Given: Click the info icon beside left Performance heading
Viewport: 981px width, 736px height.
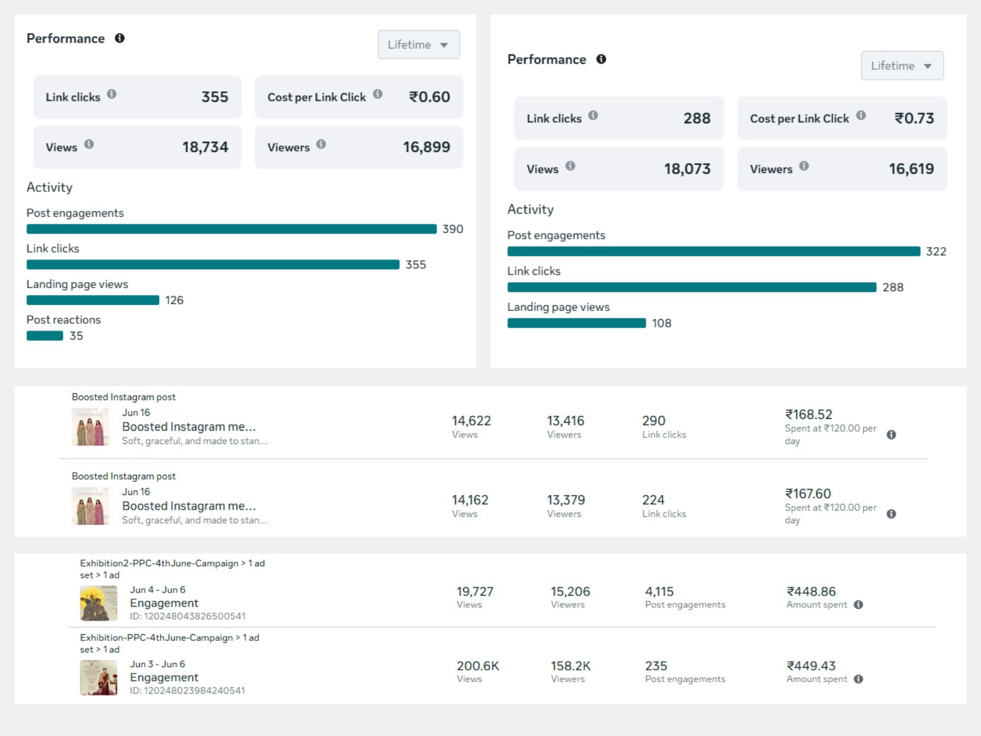Looking at the screenshot, I should [x=120, y=38].
